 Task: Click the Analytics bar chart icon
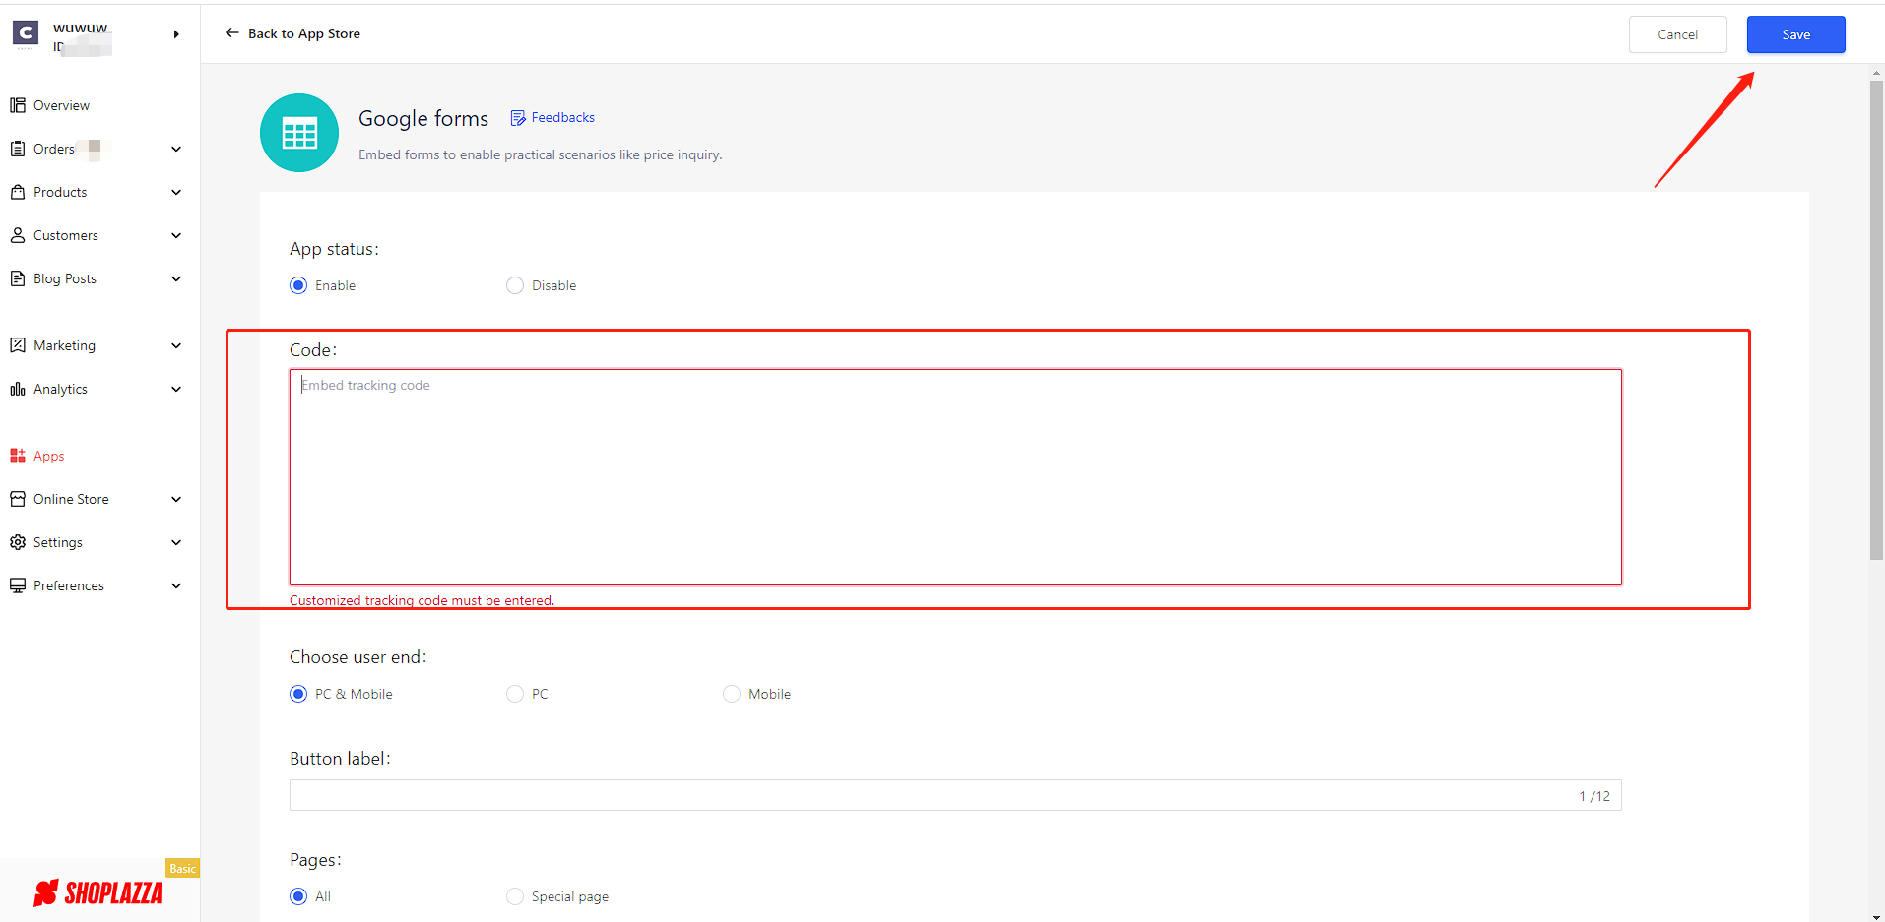click(x=18, y=389)
